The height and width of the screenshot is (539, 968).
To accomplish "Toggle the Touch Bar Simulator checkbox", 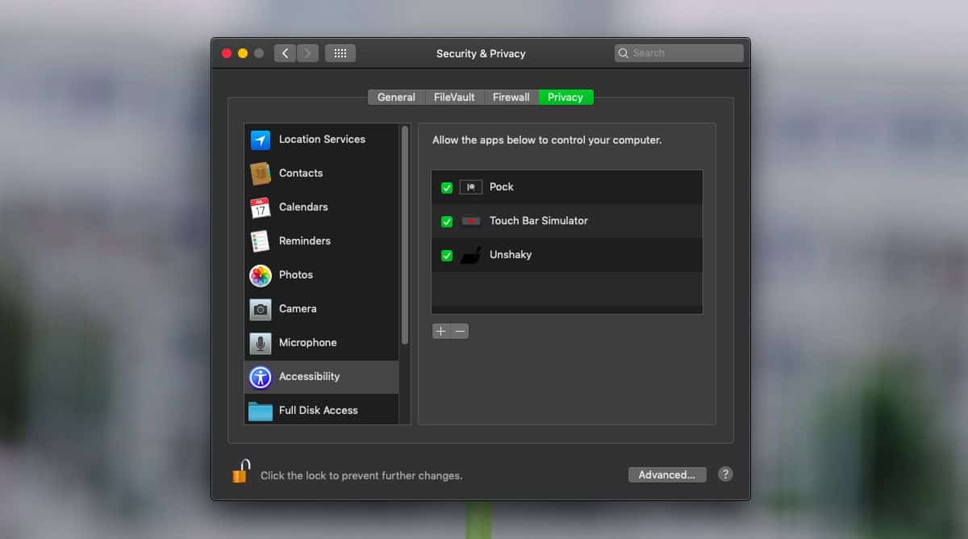I will tap(447, 222).
